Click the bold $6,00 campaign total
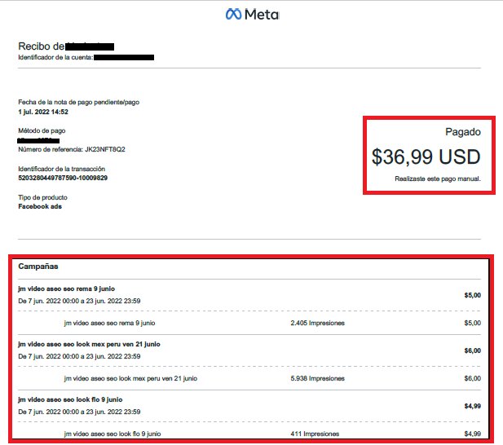Image resolution: width=503 pixels, height=445 pixels. tap(473, 350)
